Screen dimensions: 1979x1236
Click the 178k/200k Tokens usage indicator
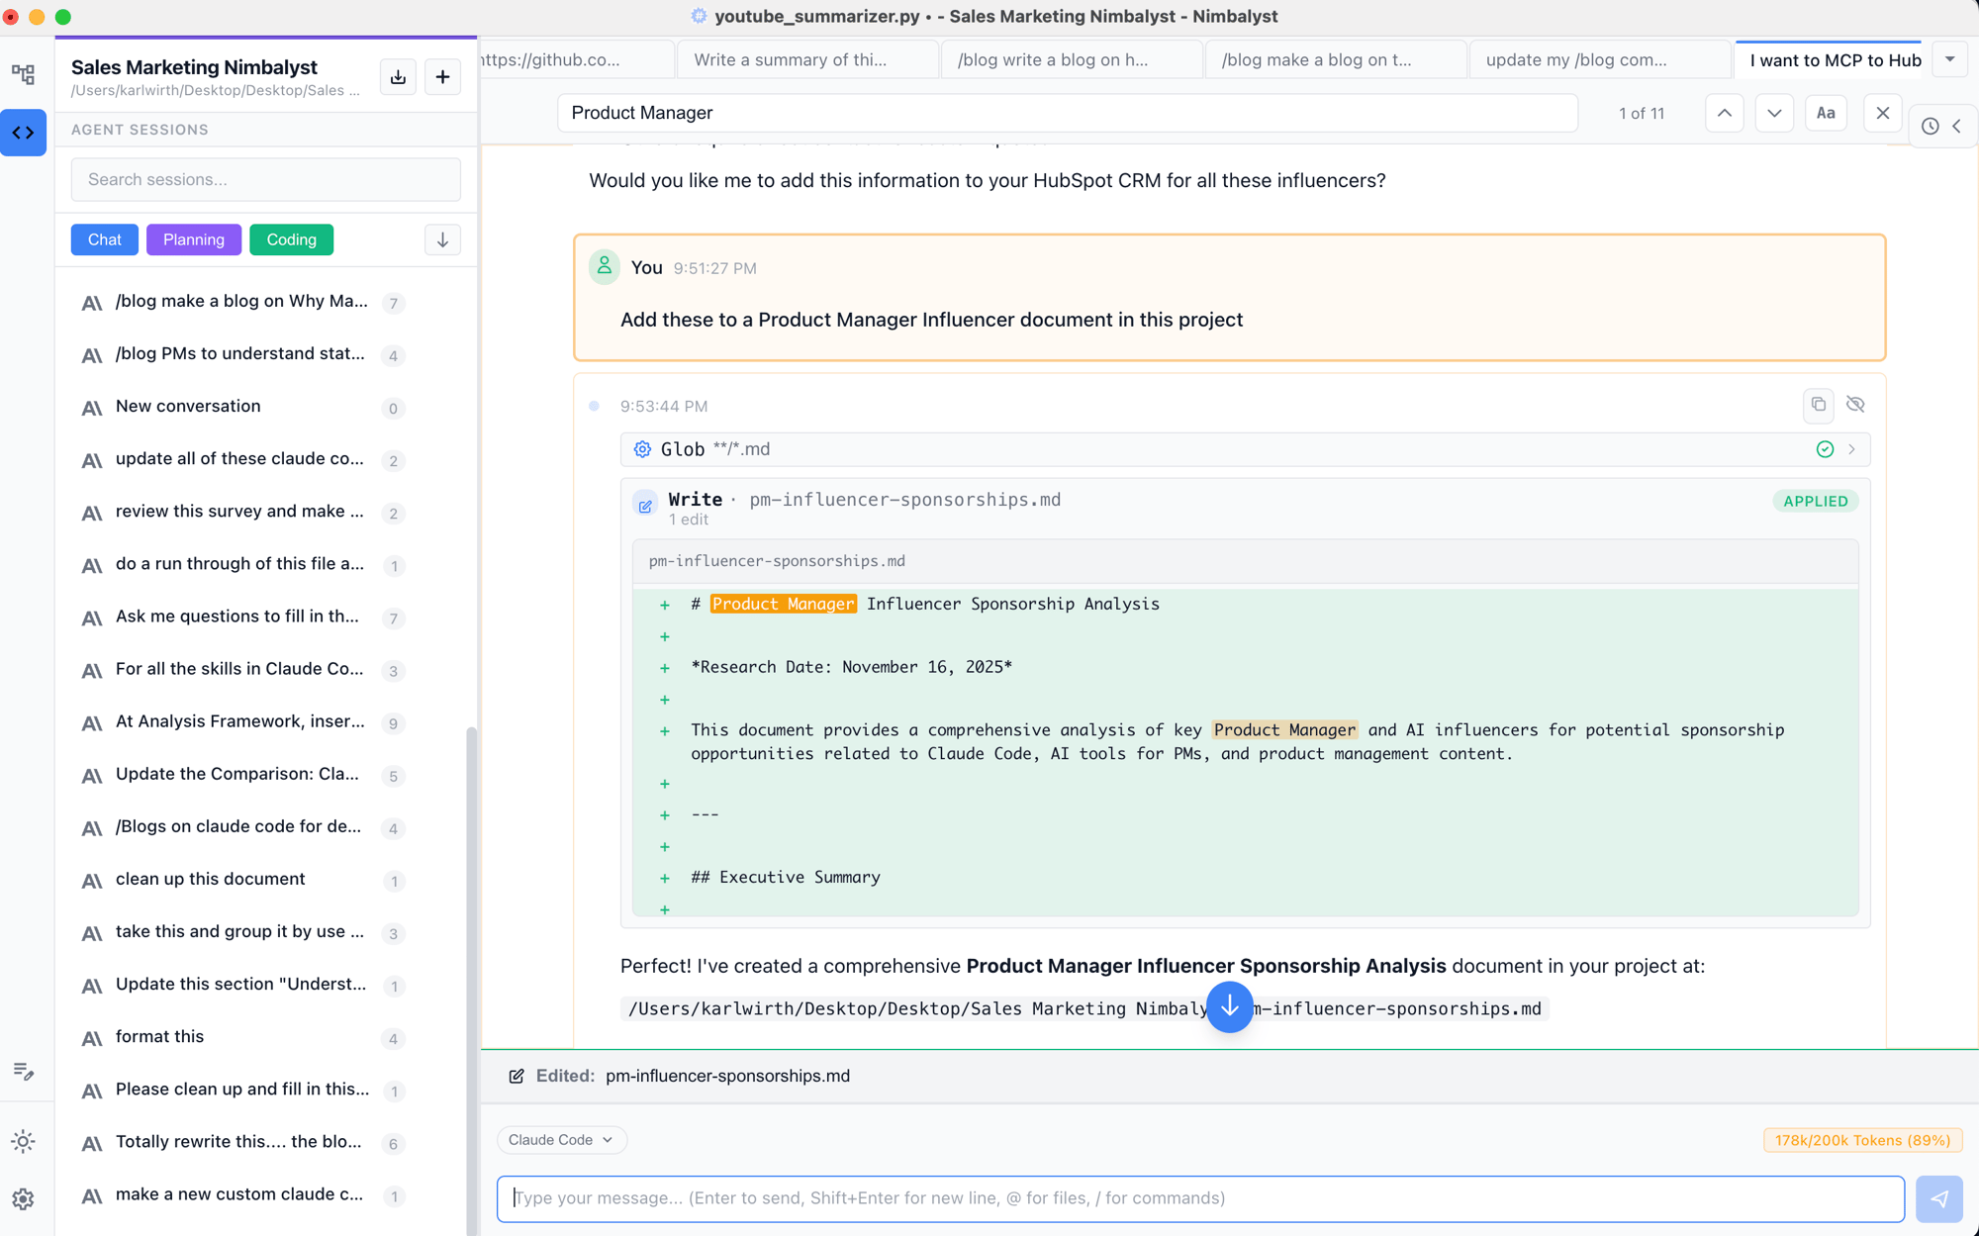[1861, 1140]
